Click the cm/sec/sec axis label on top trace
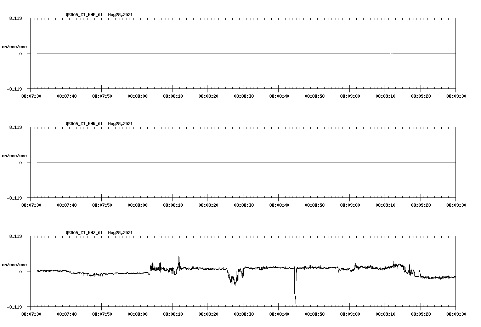481x327 pixels. tap(15, 46)
